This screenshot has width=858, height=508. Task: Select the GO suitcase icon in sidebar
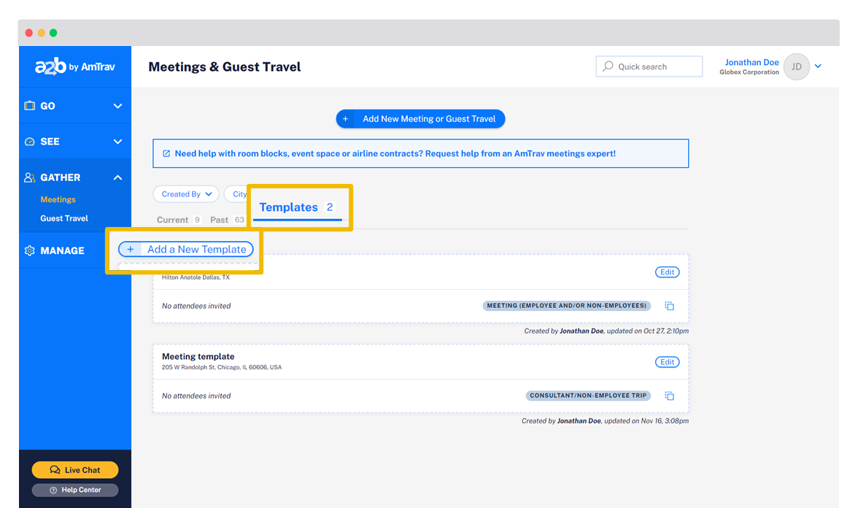(30, 105)
